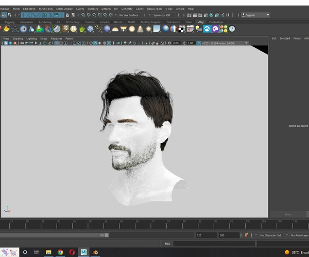The image size is (309, 257).
Task: Click the four colored balls shelf icon
Action: 224,29
